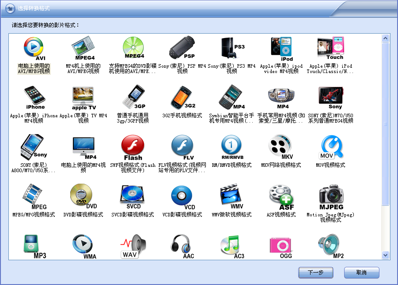Select the PS3 MP4 video format
This screenshot has height=285, width=398.
point(231,48)
